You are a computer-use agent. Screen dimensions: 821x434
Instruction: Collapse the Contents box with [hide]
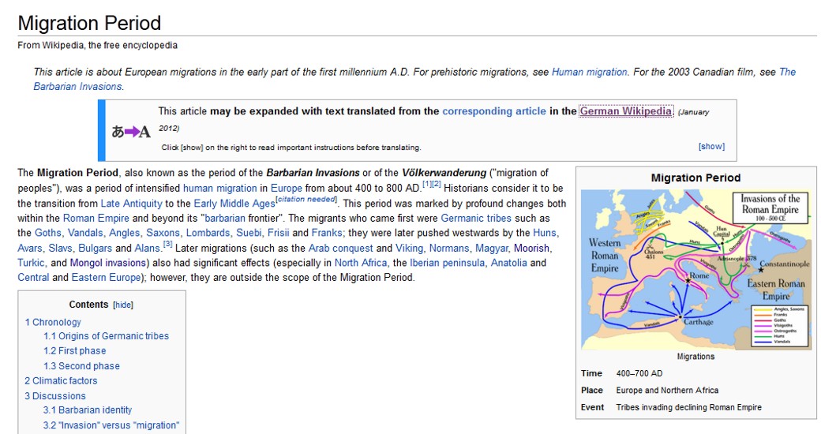pos(122,305)
